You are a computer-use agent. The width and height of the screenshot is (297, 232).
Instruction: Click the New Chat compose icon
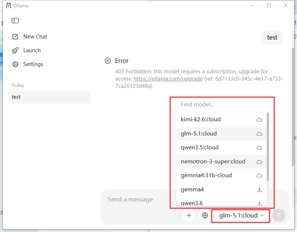pyautogui.click(x=15, y=36)
